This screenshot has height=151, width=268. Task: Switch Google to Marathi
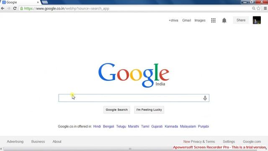click(x=133, y=126)
